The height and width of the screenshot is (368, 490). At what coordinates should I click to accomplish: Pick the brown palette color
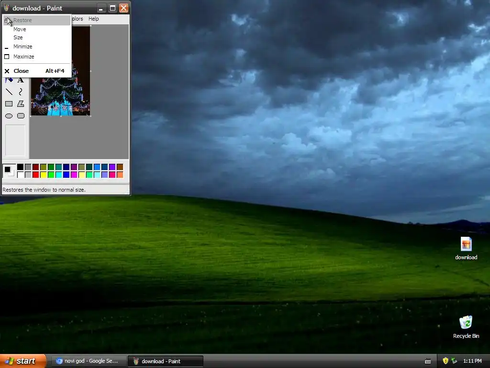click(x=120, y=167)
